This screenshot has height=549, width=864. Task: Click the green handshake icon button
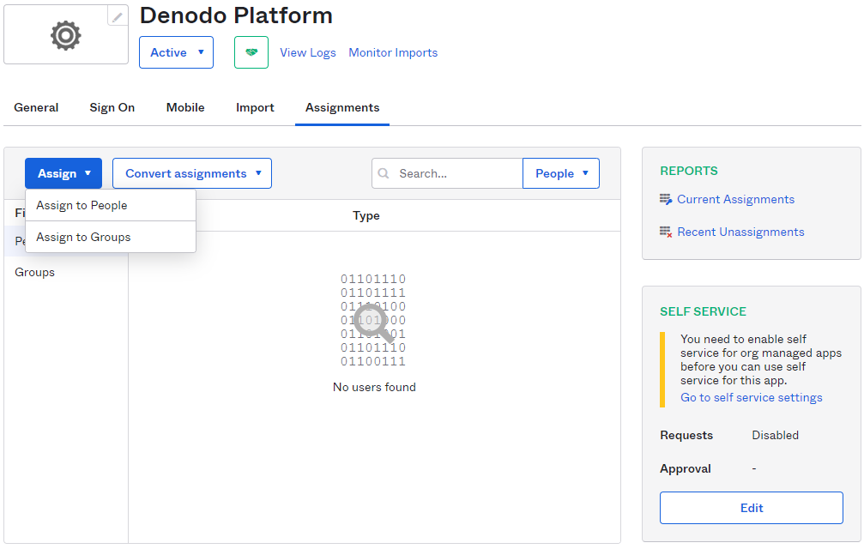coord(251,52)
